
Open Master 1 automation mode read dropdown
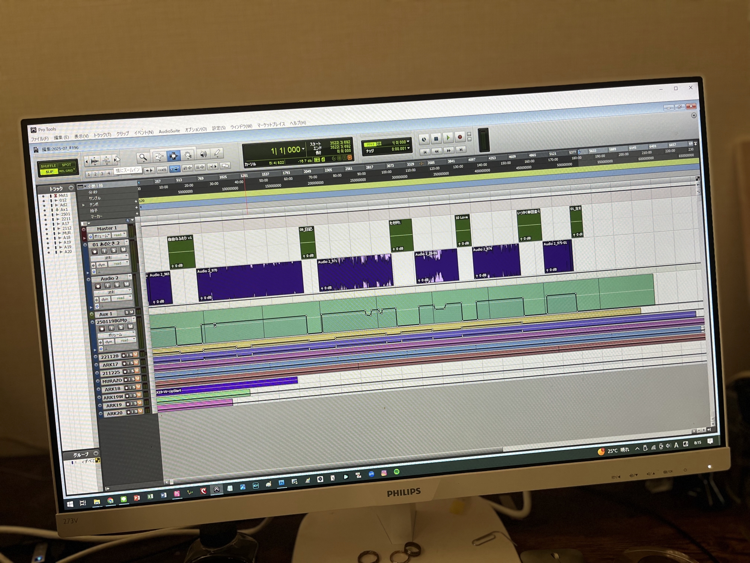tap(120, 235)
